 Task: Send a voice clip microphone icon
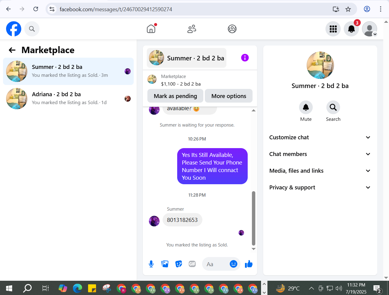click(x=151, y=264)
